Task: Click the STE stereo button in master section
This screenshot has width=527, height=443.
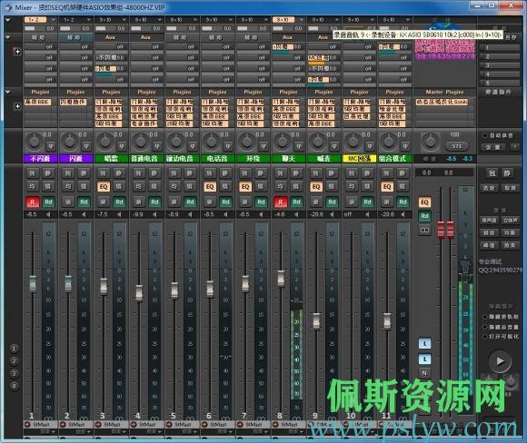Action: 457,146
